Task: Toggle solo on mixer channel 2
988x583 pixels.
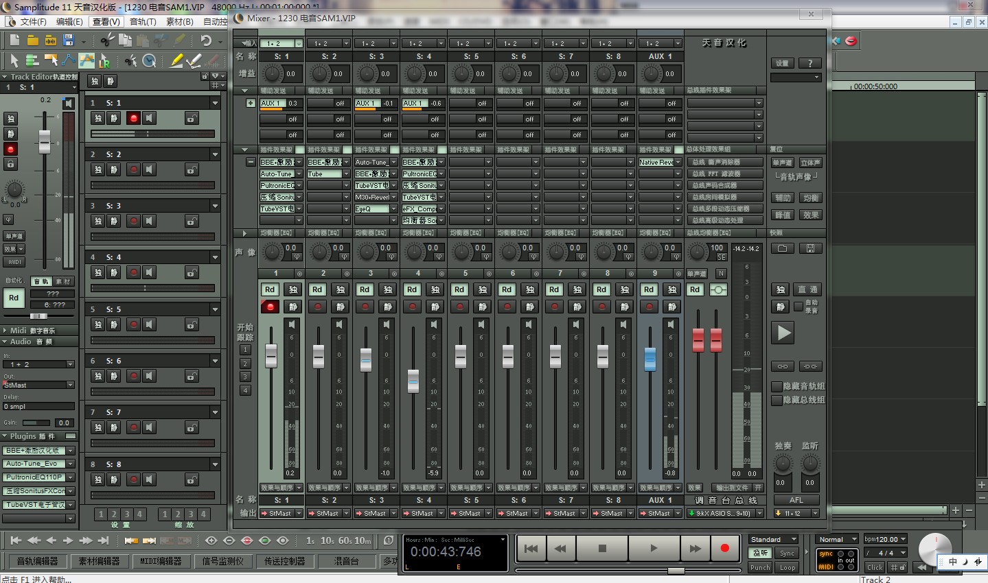Action: pos(341,289)
